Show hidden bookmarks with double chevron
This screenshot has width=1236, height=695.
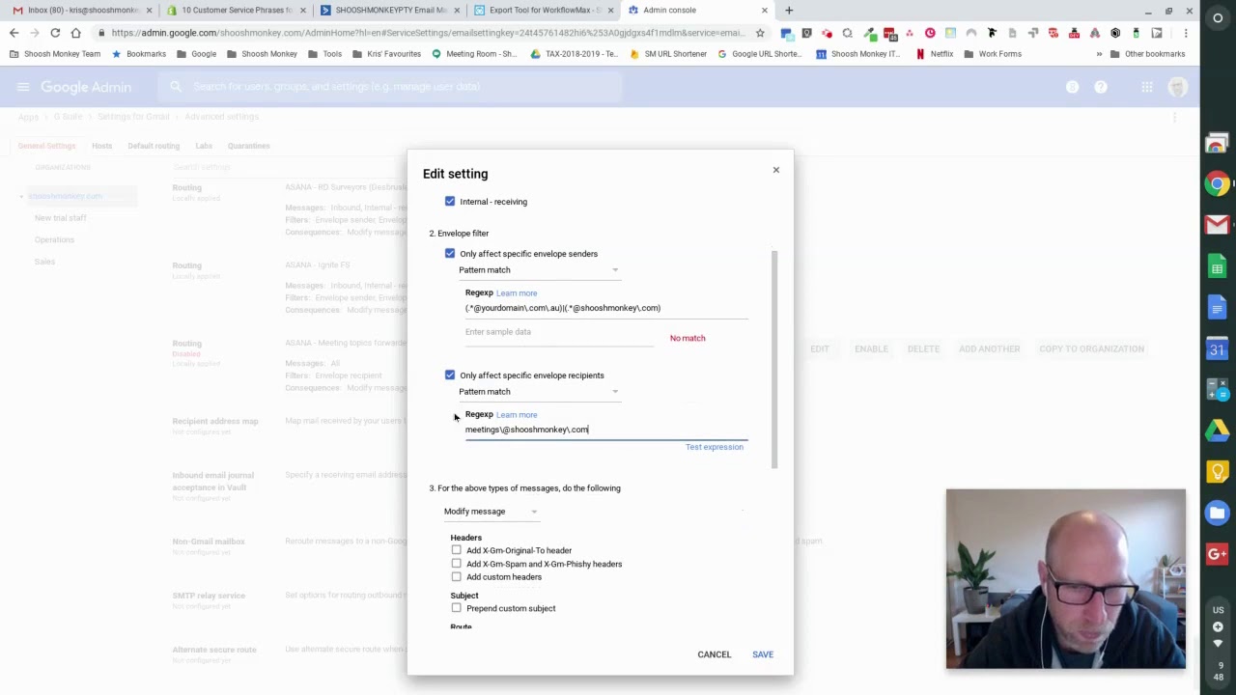[x=1099, y=54]
